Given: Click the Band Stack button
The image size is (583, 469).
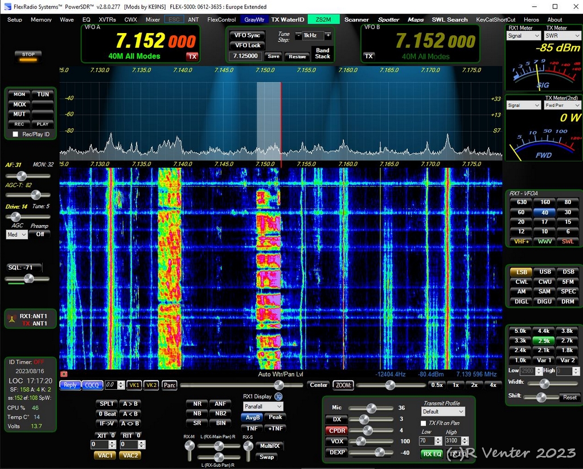Looking at the screenshot, I should [x=322, y=53].
